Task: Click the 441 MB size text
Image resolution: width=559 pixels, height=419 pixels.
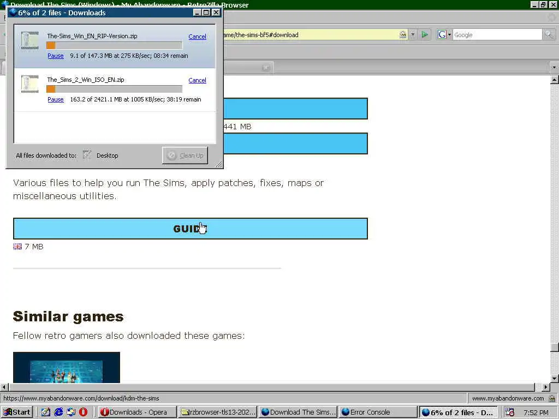Action: coord(237,127)
